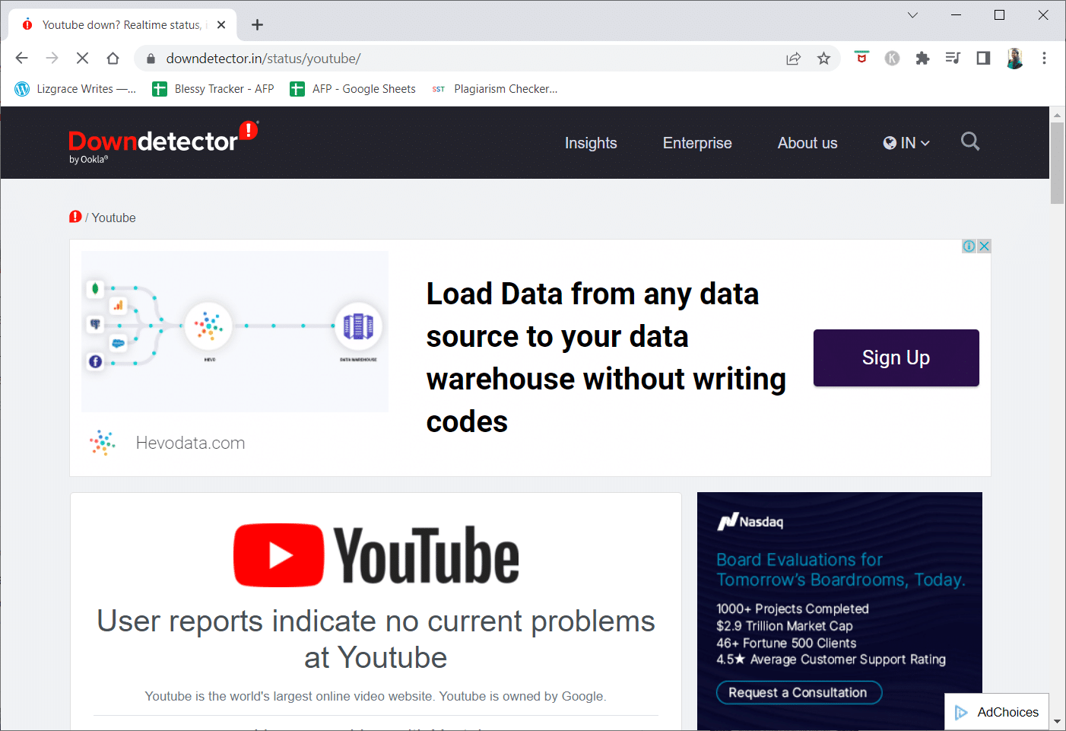Screen dimensions: 1066x731
Task: Open Blessy Tracker - AFP bookmark
Action: coord(214,89)
